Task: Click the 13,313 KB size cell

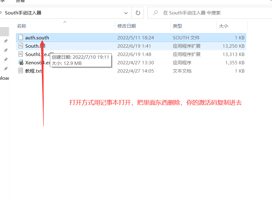Action: (x=233, y=54)
